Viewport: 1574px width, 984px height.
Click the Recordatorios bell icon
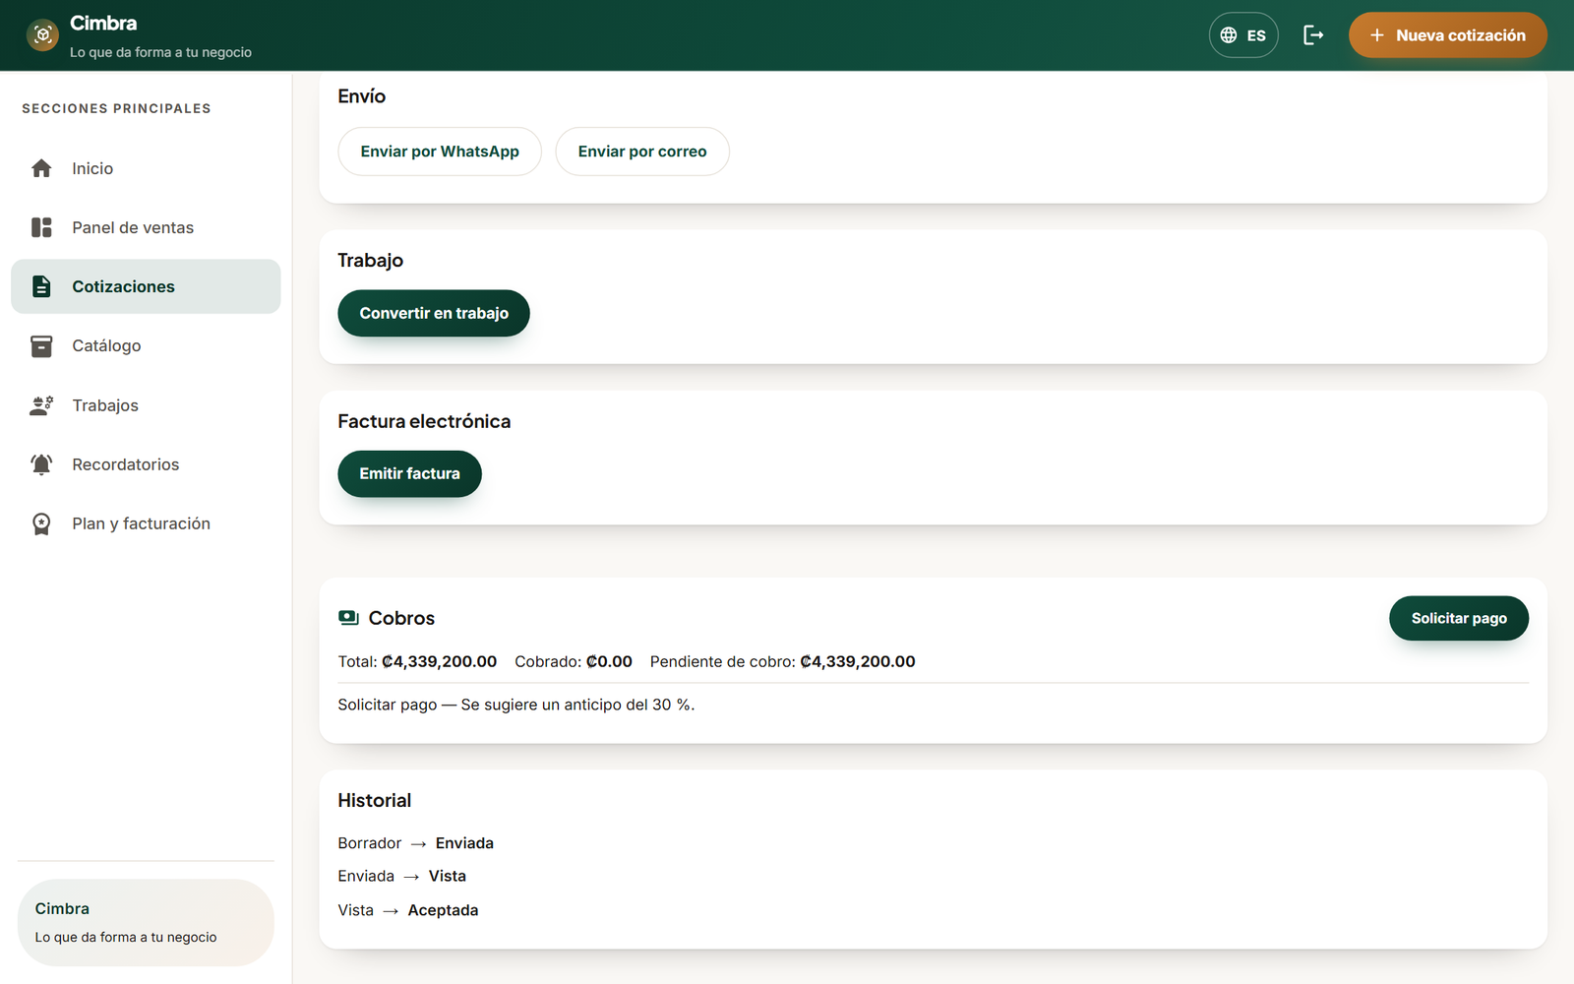pos(41,464)
